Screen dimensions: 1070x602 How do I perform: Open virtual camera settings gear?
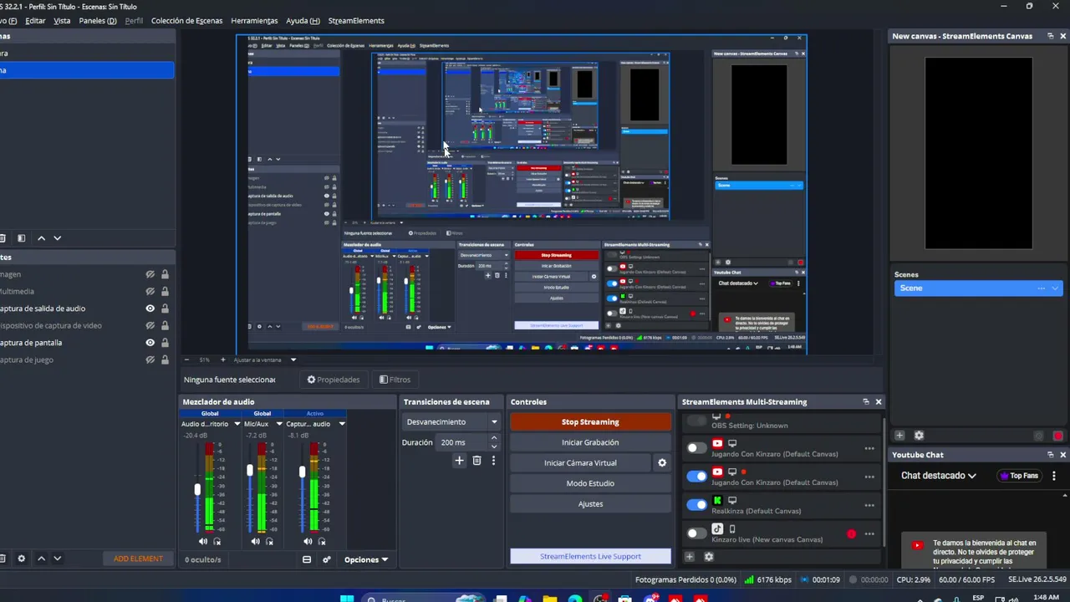[662, 462]
